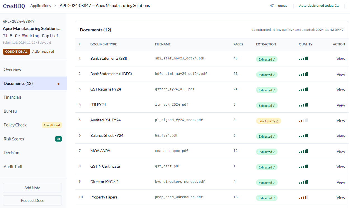Open the Policy Check section
The width and height of the screenshot is (350, 208).
34,125
